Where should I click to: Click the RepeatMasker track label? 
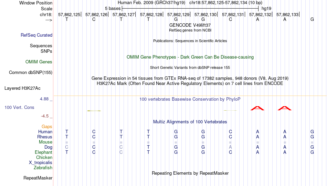coord(38,178)
